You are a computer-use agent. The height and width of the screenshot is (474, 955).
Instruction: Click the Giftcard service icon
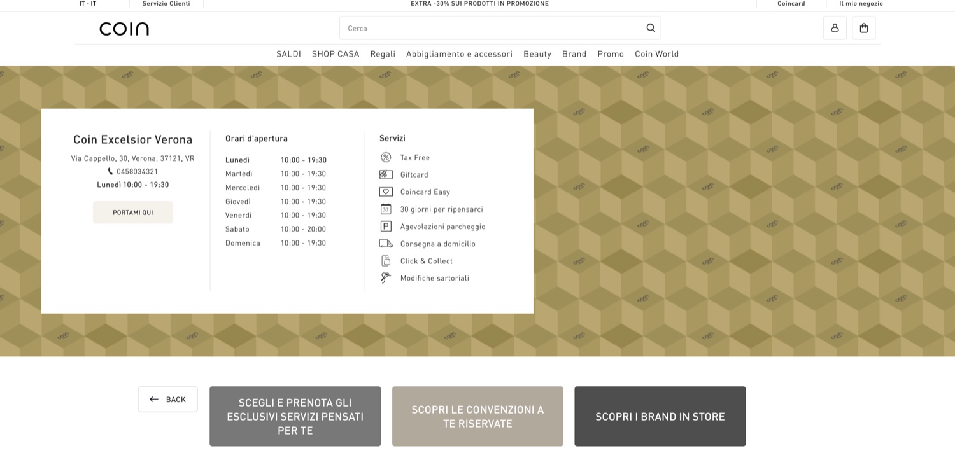click(x=386, y=174)
